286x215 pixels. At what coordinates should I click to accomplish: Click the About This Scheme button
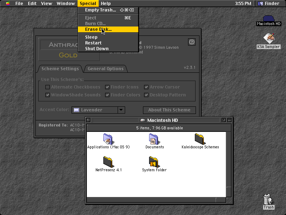169,110
